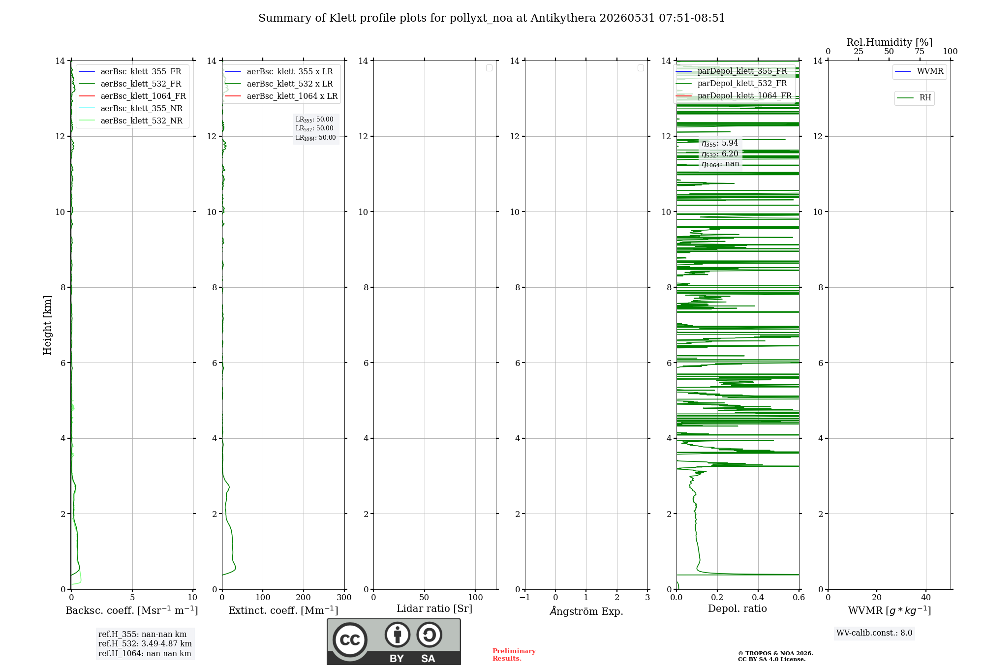Click the Lidar ratio [Sr] axis label
984x669 pixels.
pos(434,609)
